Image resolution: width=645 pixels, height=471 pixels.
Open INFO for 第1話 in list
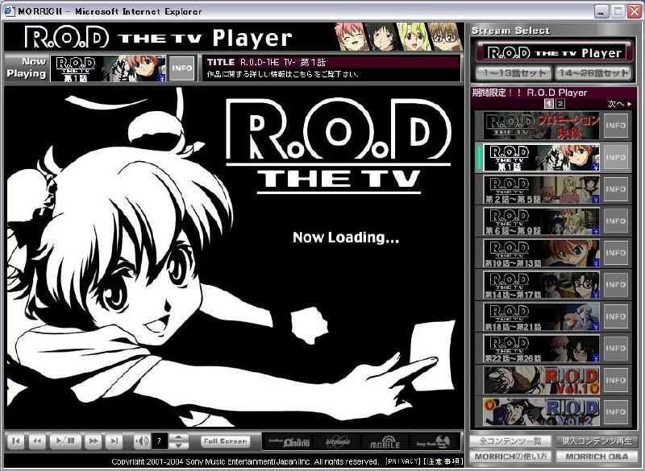(x=616, y=157)
